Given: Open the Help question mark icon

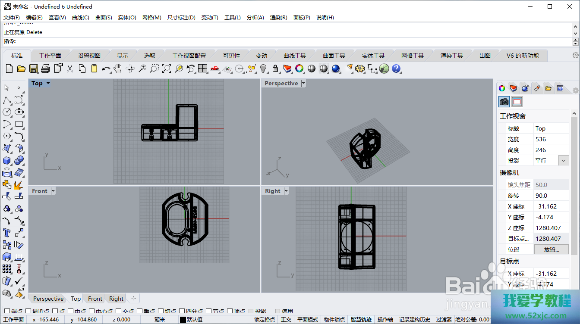Looking at the screenshot, I should [396, 69].
